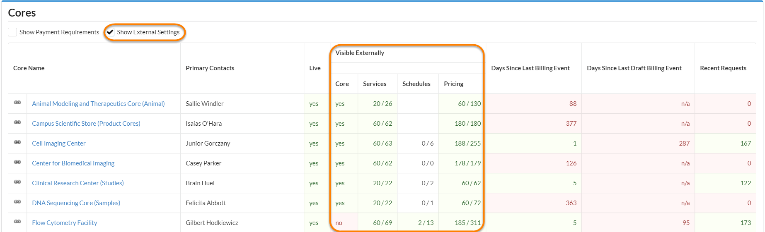This screenshot has height=232, width=765.
Task: Go to Center for Biomedical Imaging
Action: tap(73, 163)
